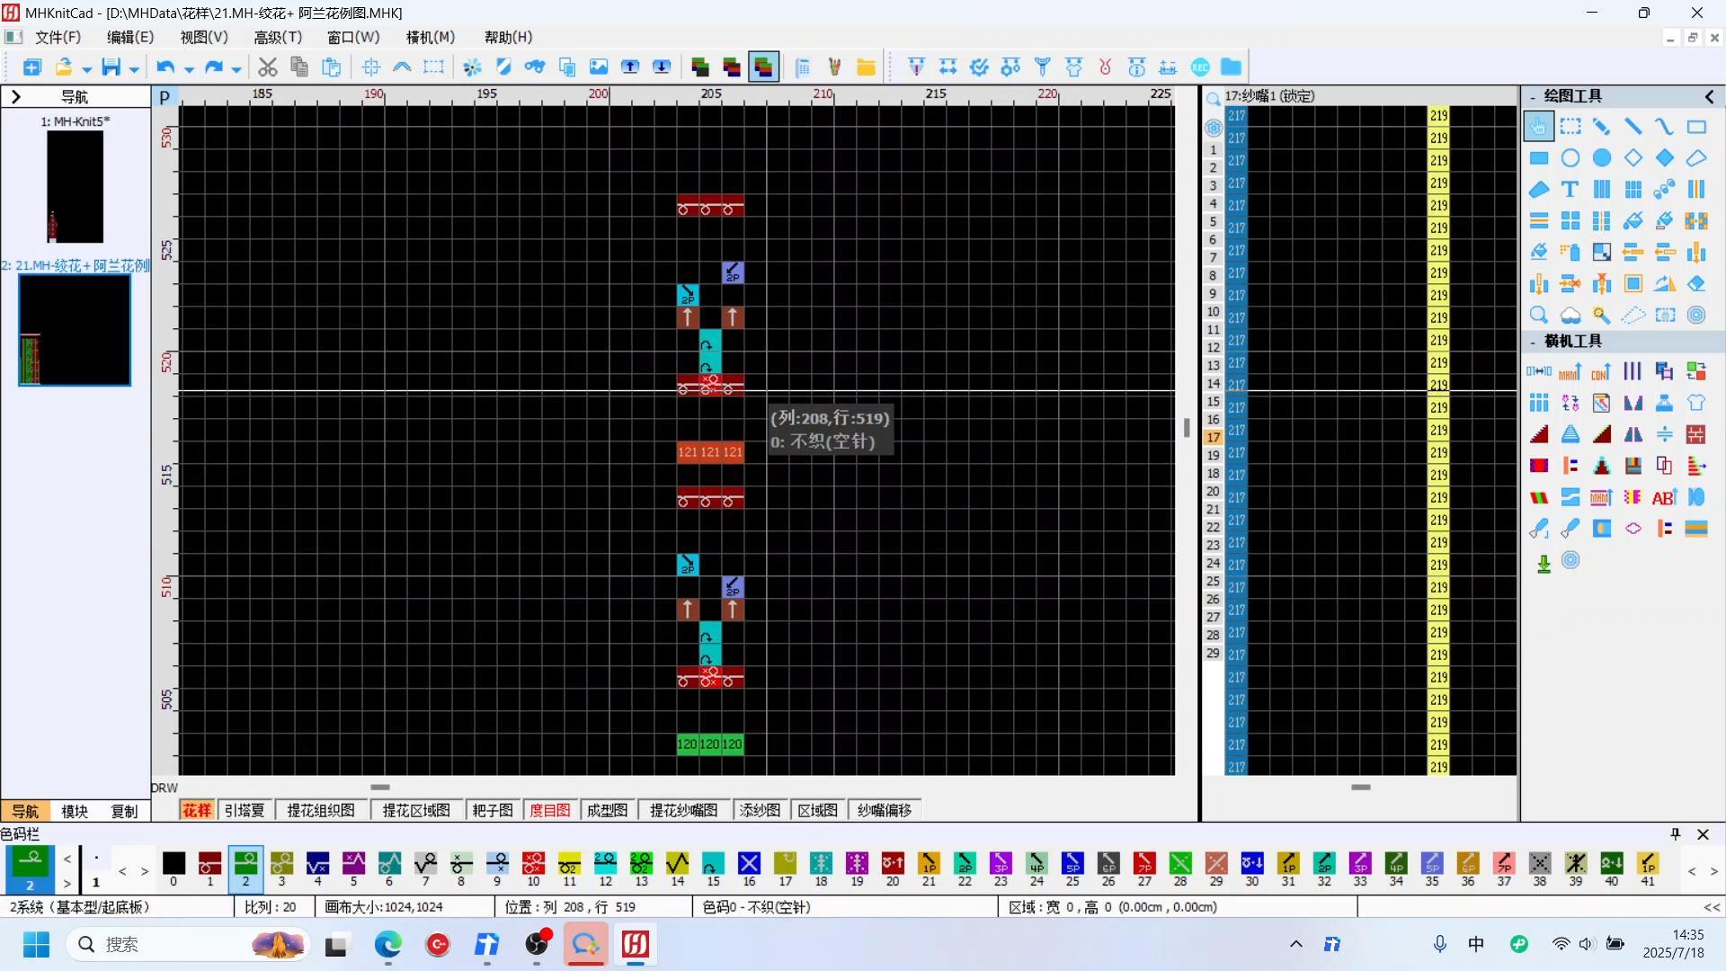Click the green download arrow icon
The image size is (1726, 971).
pos(1543,563)
